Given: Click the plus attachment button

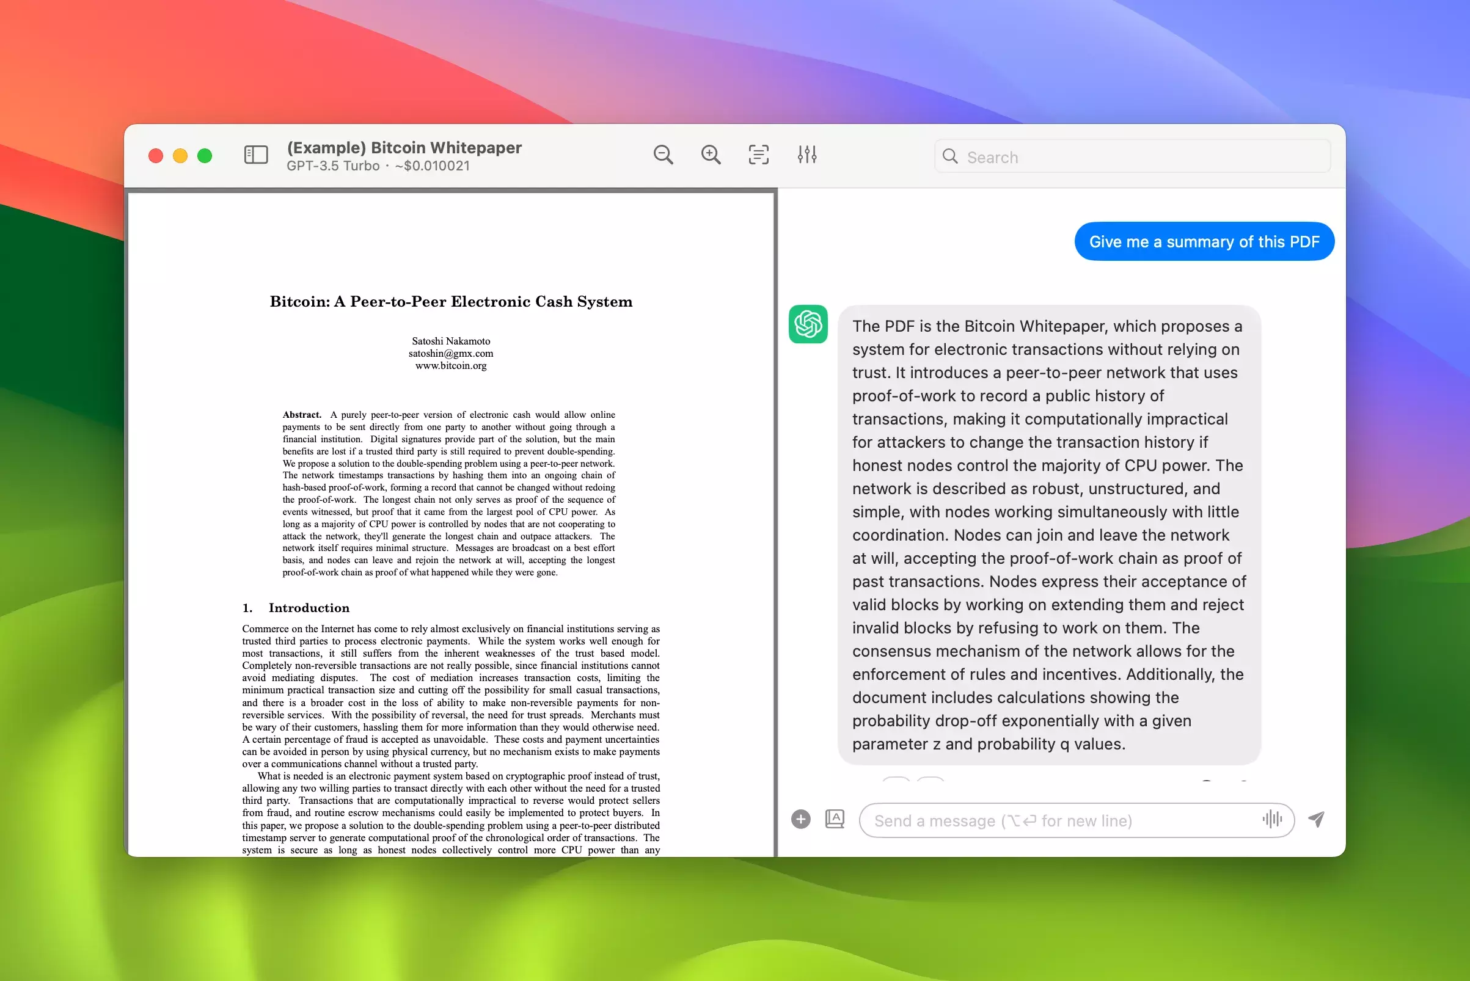Looking at the screenshot, I should click(x=800, y=819).
